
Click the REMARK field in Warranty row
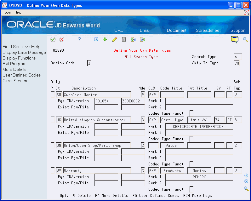tap(199, 177)
